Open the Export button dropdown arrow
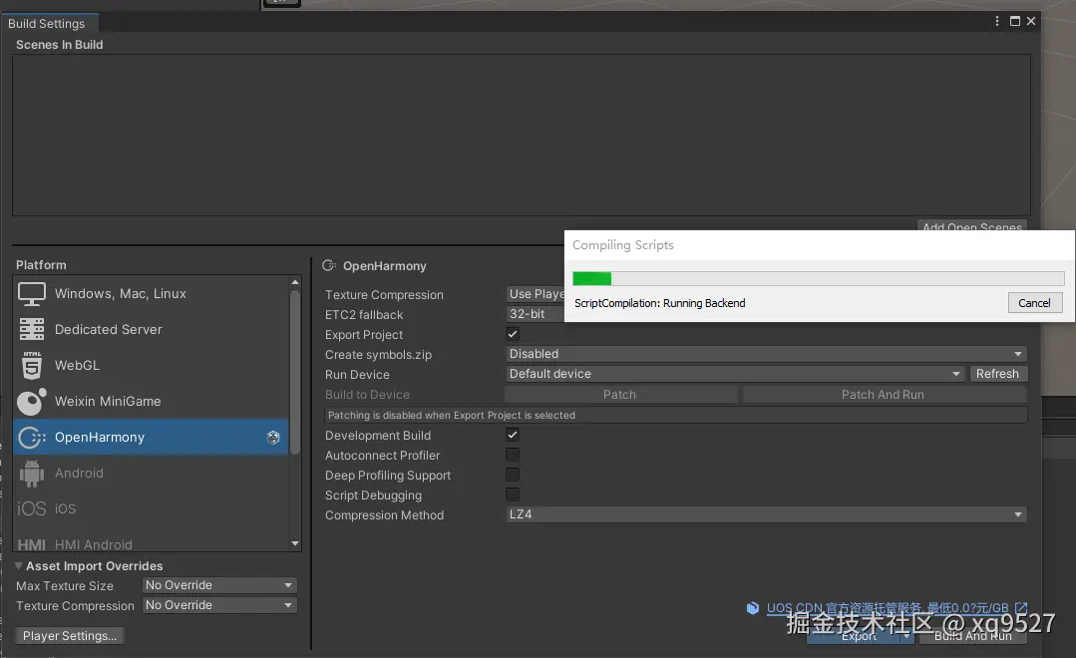This screenshot has height=658, width=1076. coord(906,636)
